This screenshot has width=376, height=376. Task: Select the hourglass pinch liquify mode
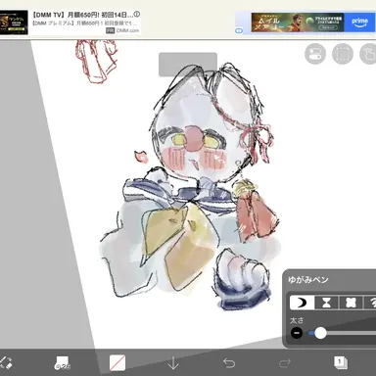(326, 303)
